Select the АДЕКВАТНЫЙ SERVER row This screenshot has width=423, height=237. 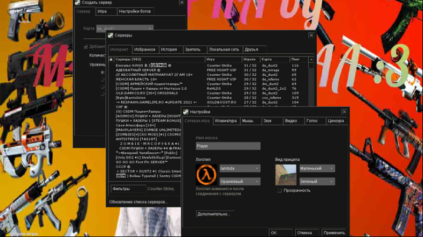208,70
